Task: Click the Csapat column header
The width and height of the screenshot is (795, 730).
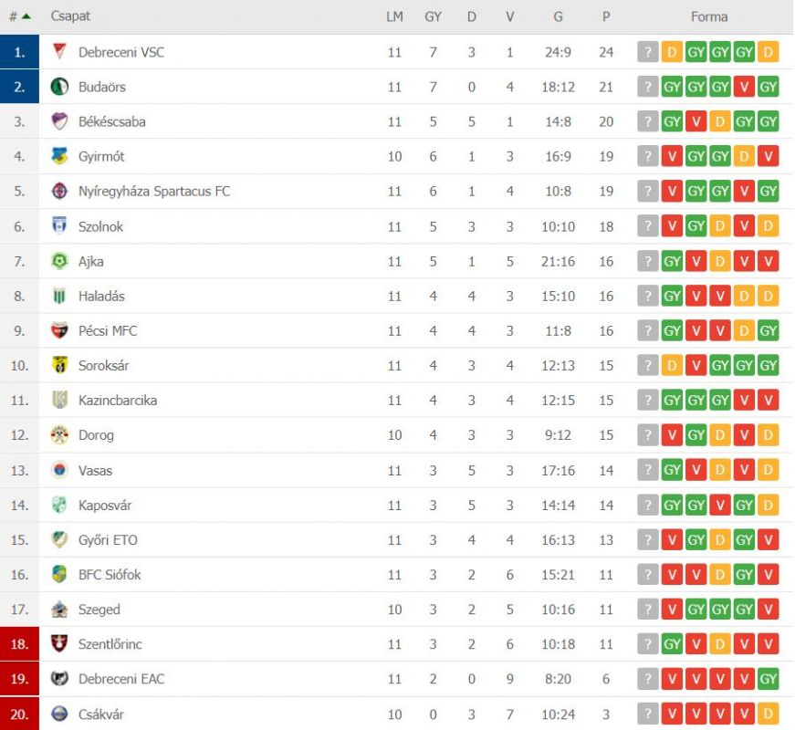Action: click(70, 16)
